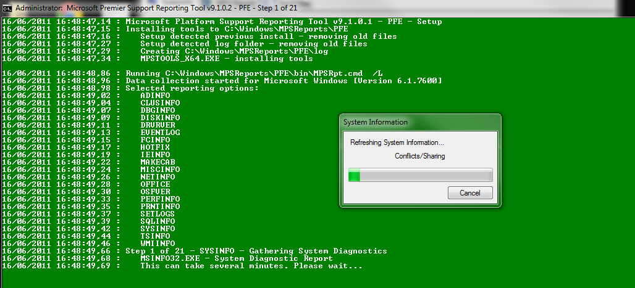The image size is (635, 288).
Task: Select the SYSINFO option line
Action: [x=88, y=229]
